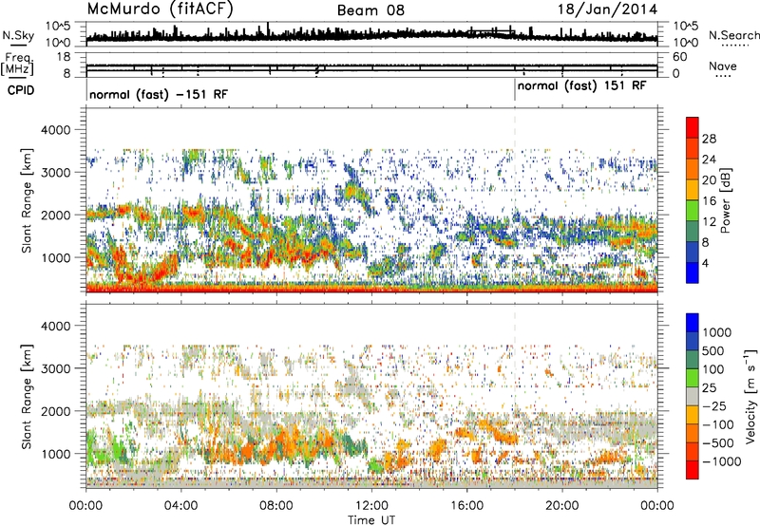760x526 pixels.
Task: Click the '10^5' right axis label of noise panel
Action: pos(686,26)
